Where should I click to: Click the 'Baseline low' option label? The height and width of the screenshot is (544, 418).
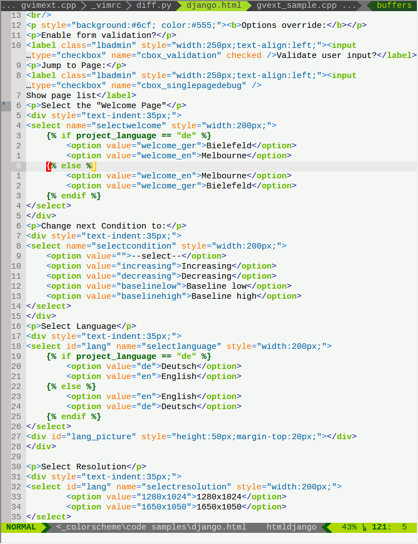[x=216, y=286]
